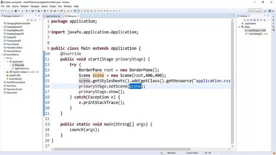
Task: Close the Package Explorer view tab
Action: click(22, 16)
